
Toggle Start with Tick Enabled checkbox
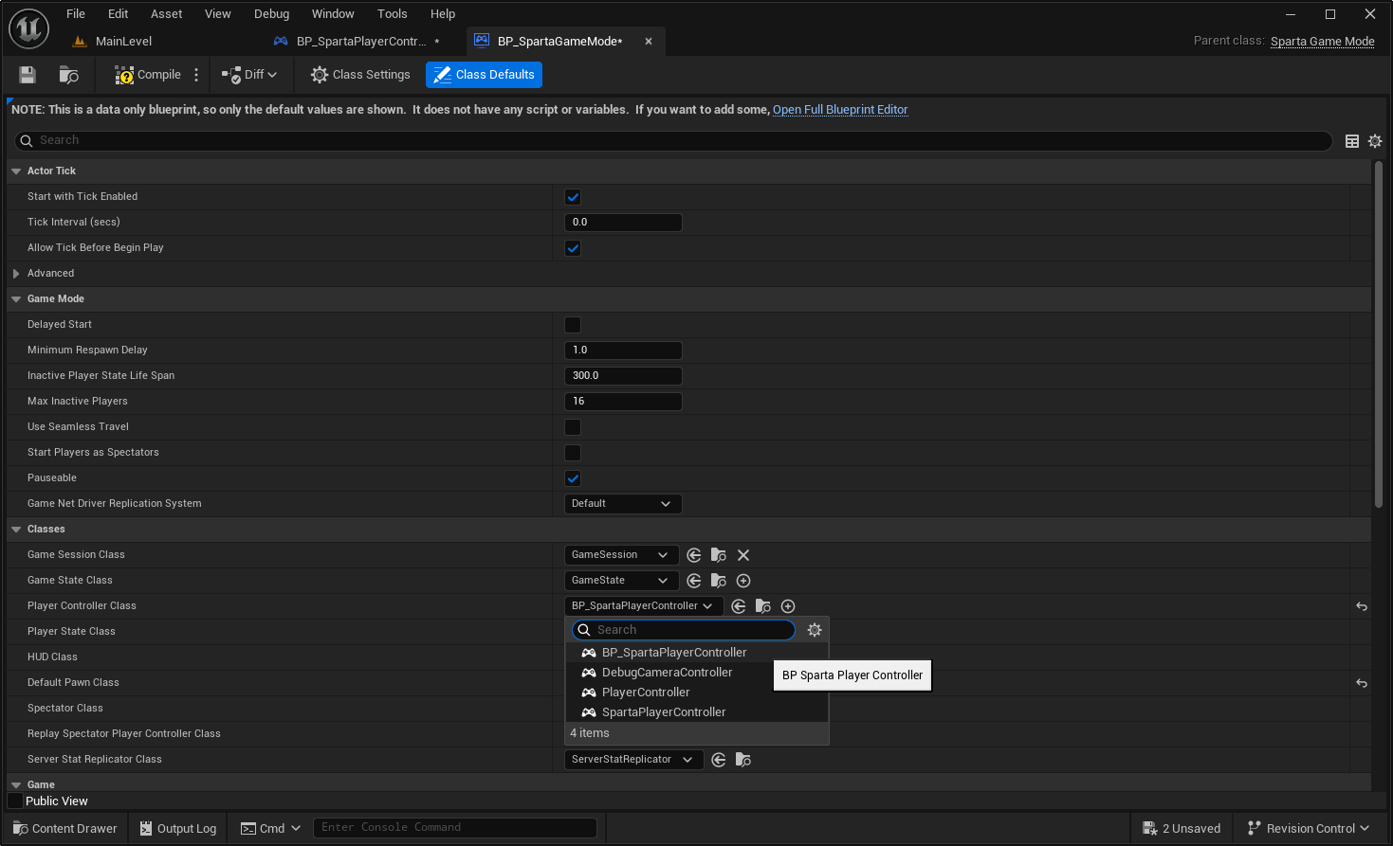(x=573, y=197)
